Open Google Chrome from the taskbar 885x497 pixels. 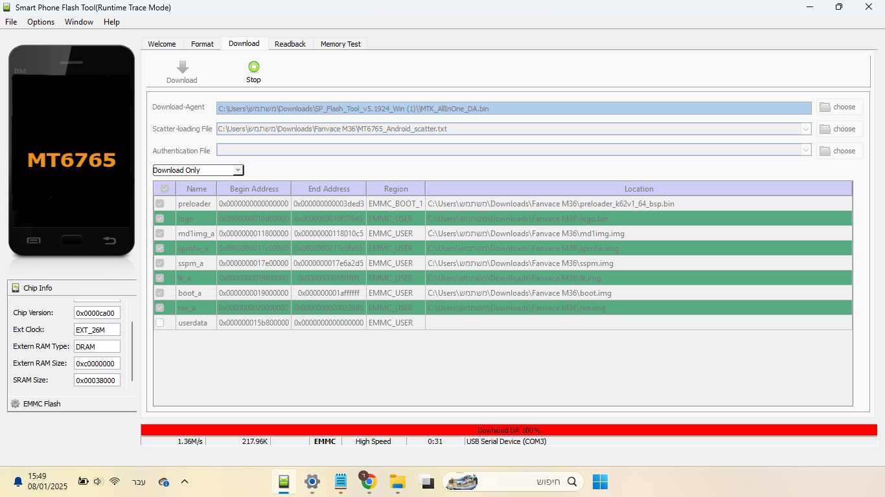click(369, 481)
